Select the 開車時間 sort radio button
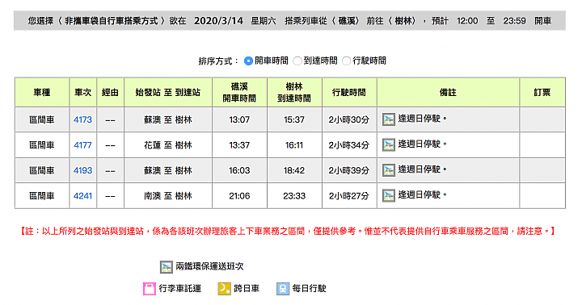The image size is (582, 305). click(x=248, y=61)
